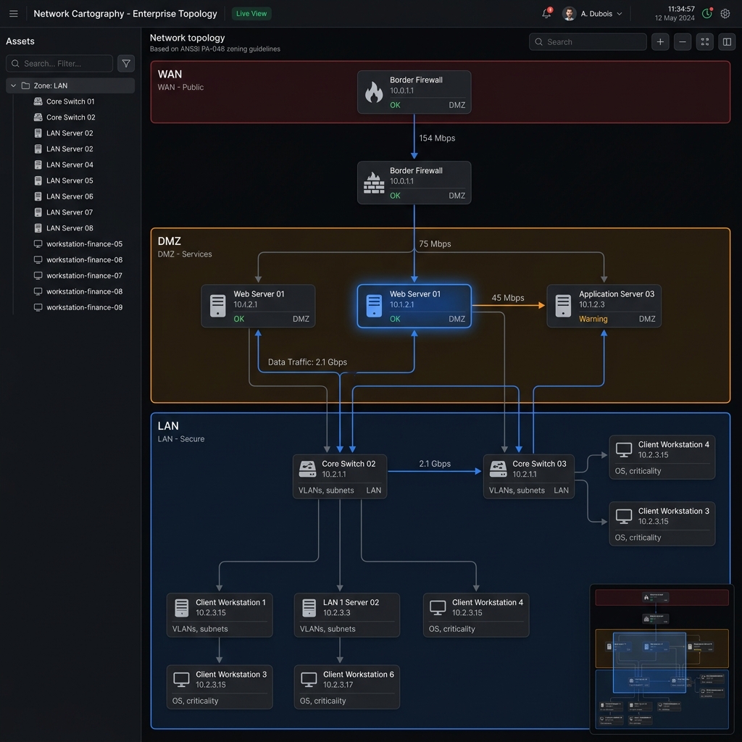Toggle the side panel layout button

point(727,42)
